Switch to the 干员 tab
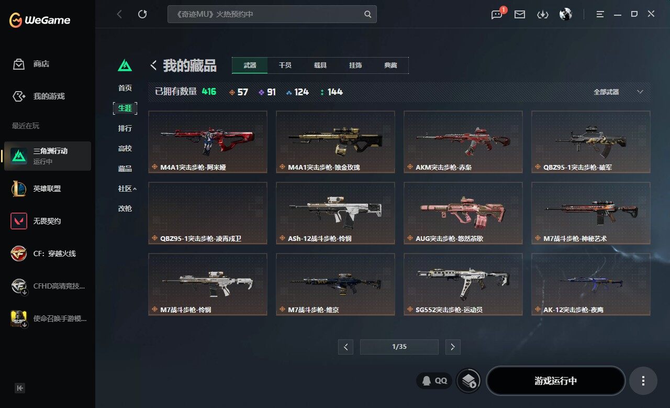670x408 pixels. [285, 65]
